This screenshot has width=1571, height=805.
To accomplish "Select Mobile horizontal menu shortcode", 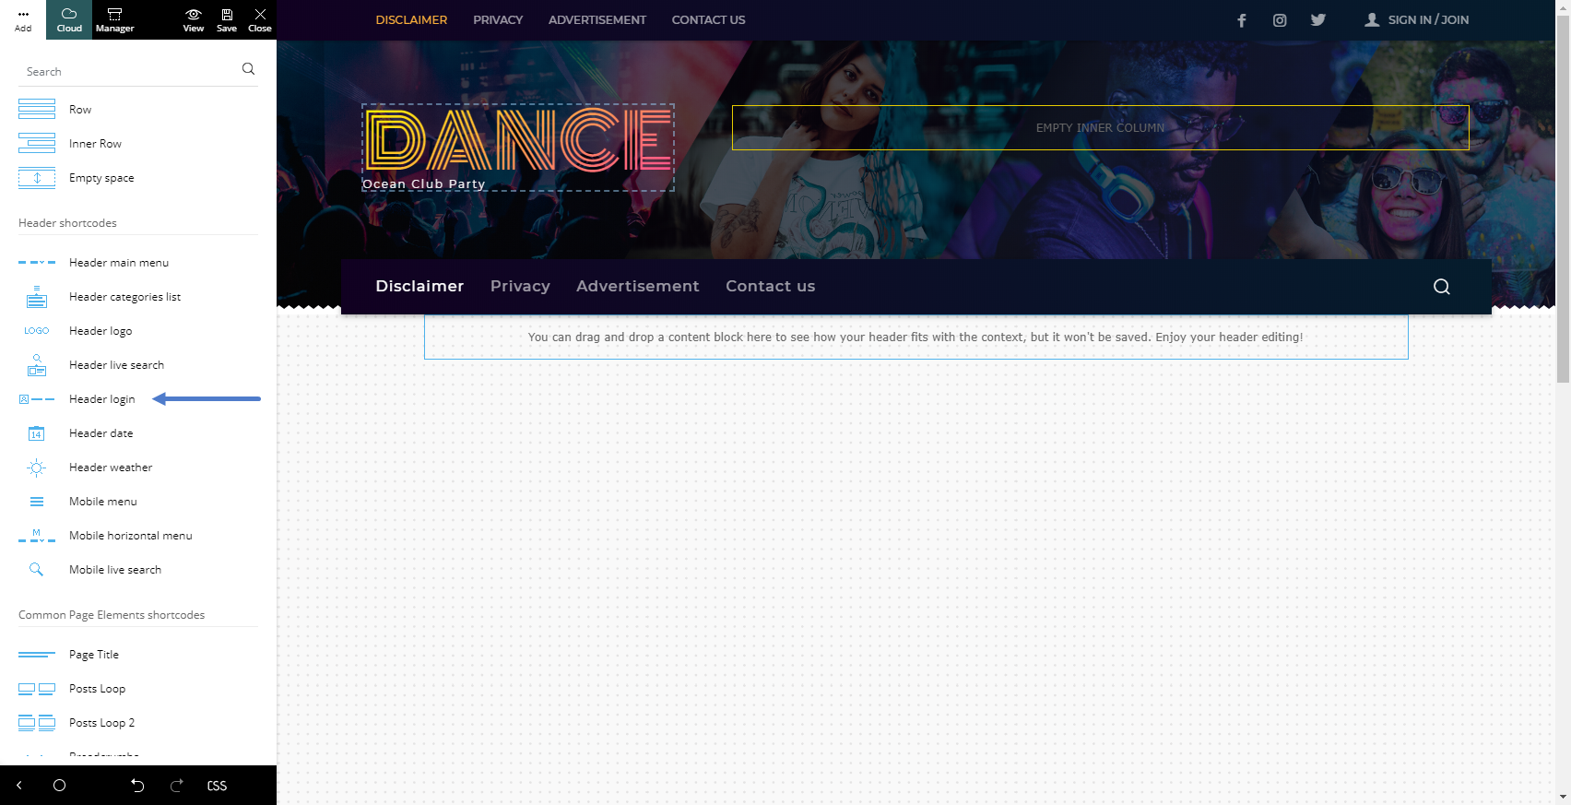I will click(138, 536).
